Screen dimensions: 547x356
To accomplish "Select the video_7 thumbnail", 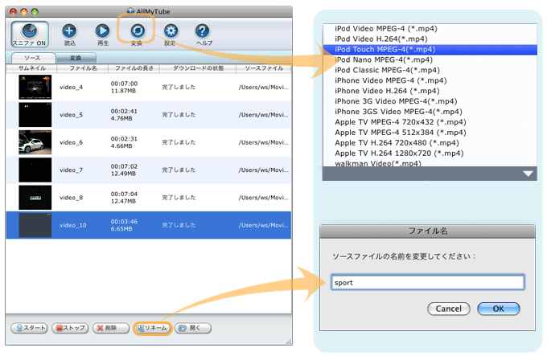I will [x=35, y=170].
